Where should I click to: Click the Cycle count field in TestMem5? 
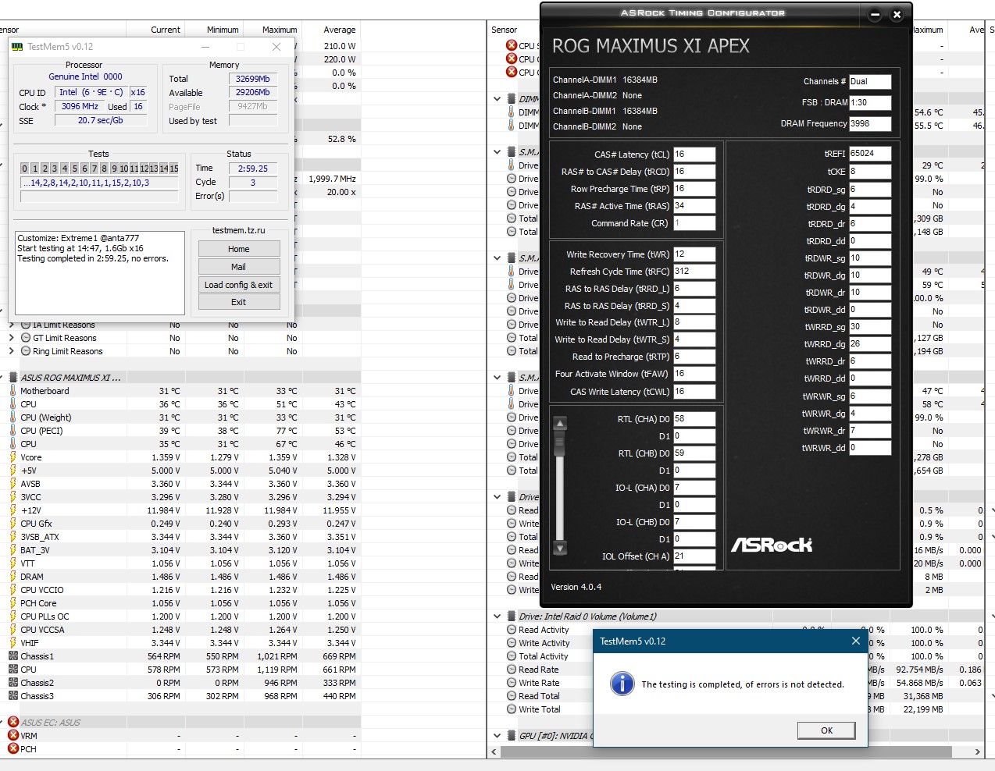253,183
